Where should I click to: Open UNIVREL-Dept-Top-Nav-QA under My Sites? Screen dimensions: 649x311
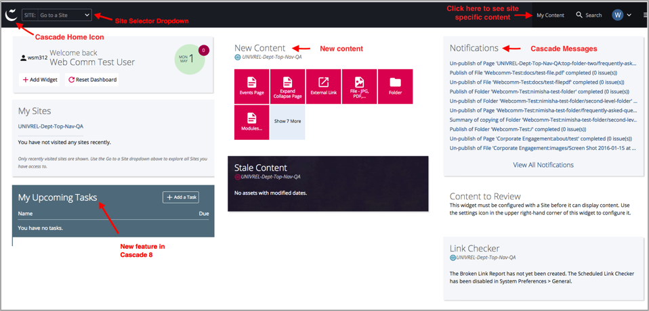(x=51, y=126)
